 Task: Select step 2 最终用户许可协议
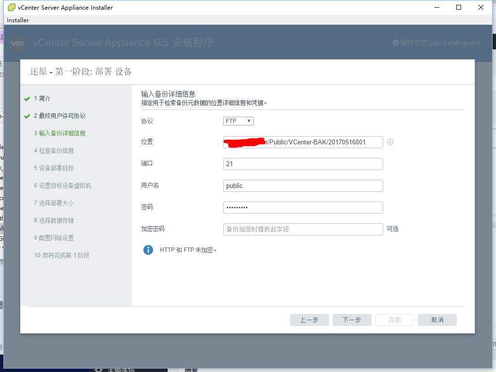pyautogui.click(x=60, y=116)
